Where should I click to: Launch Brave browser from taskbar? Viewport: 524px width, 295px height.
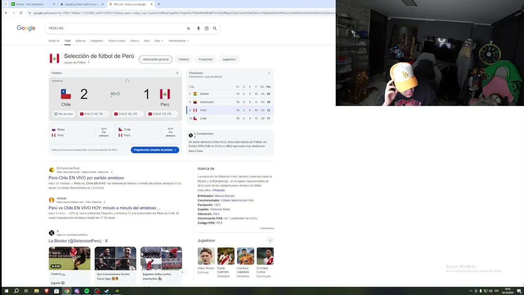pos(46,291)
